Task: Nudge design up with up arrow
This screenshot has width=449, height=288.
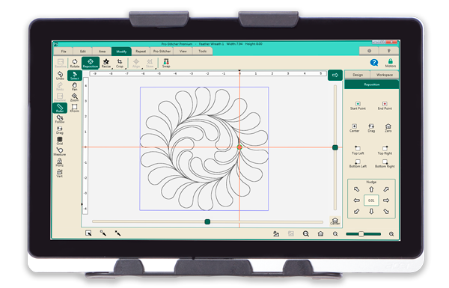Action: pos(371,189)
